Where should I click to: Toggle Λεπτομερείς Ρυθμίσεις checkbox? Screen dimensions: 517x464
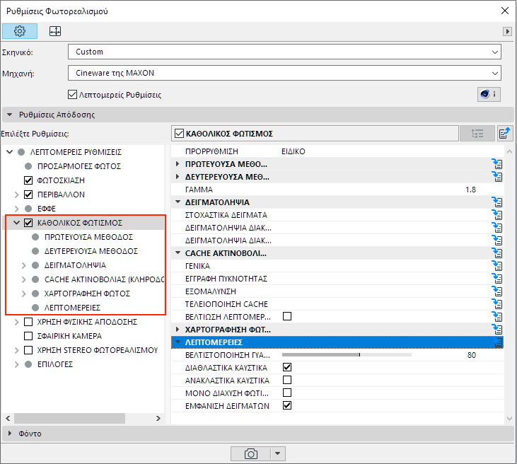pos(72,95)
